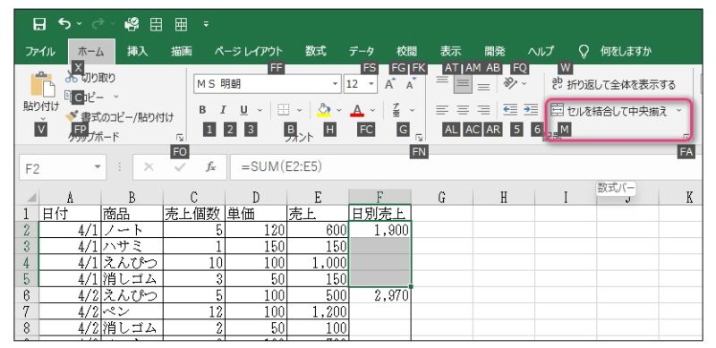Open the 数式 ribbon tab
716x348 pixels.
click(316, 51)
